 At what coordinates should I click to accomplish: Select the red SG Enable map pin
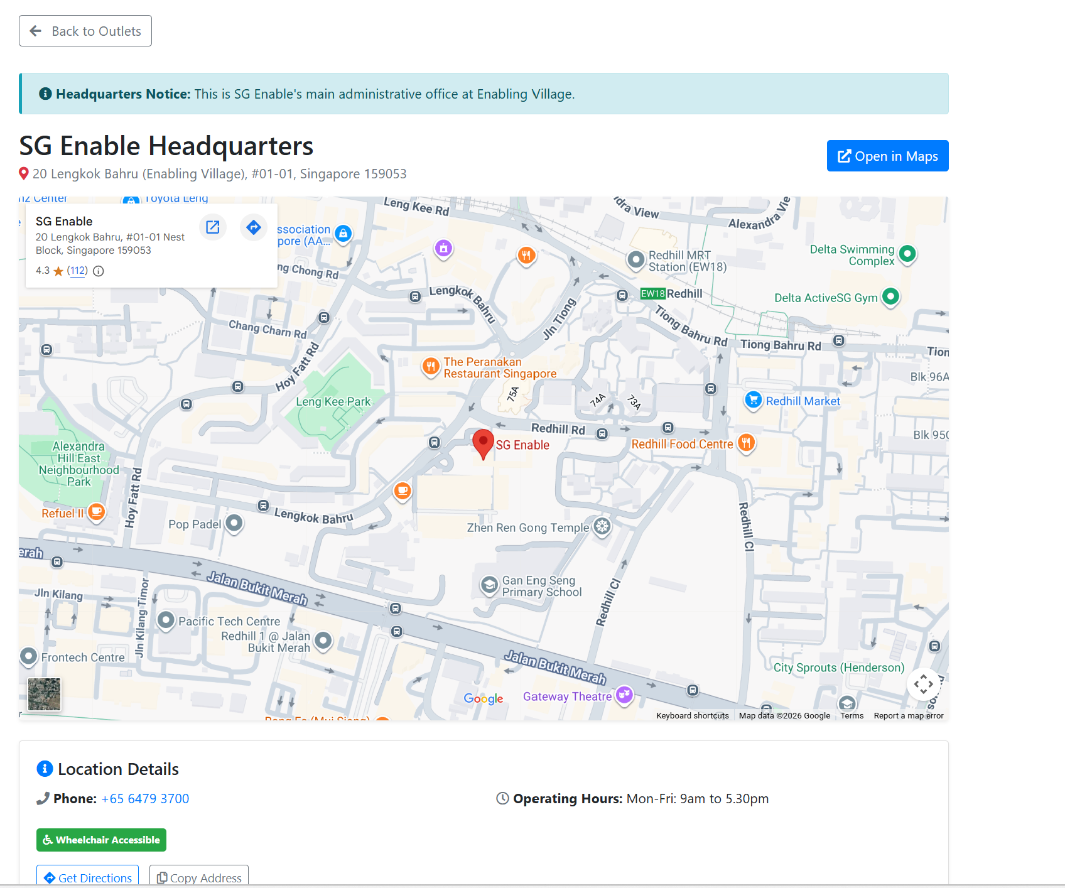coord(483,444)
